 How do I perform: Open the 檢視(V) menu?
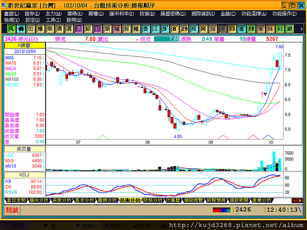[x=12, y=20]
